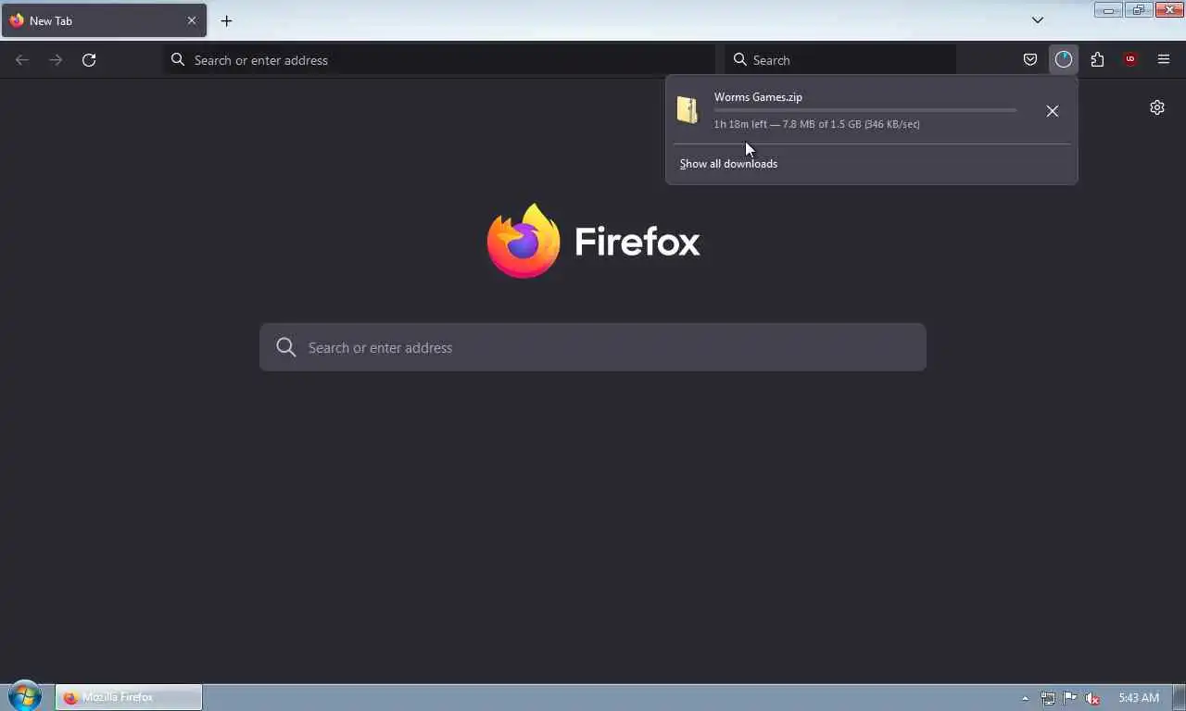The width and height of the screenshot is (1186, 711).
Task: Click the center Search or enter address field
Action: (x=593, y=347)
